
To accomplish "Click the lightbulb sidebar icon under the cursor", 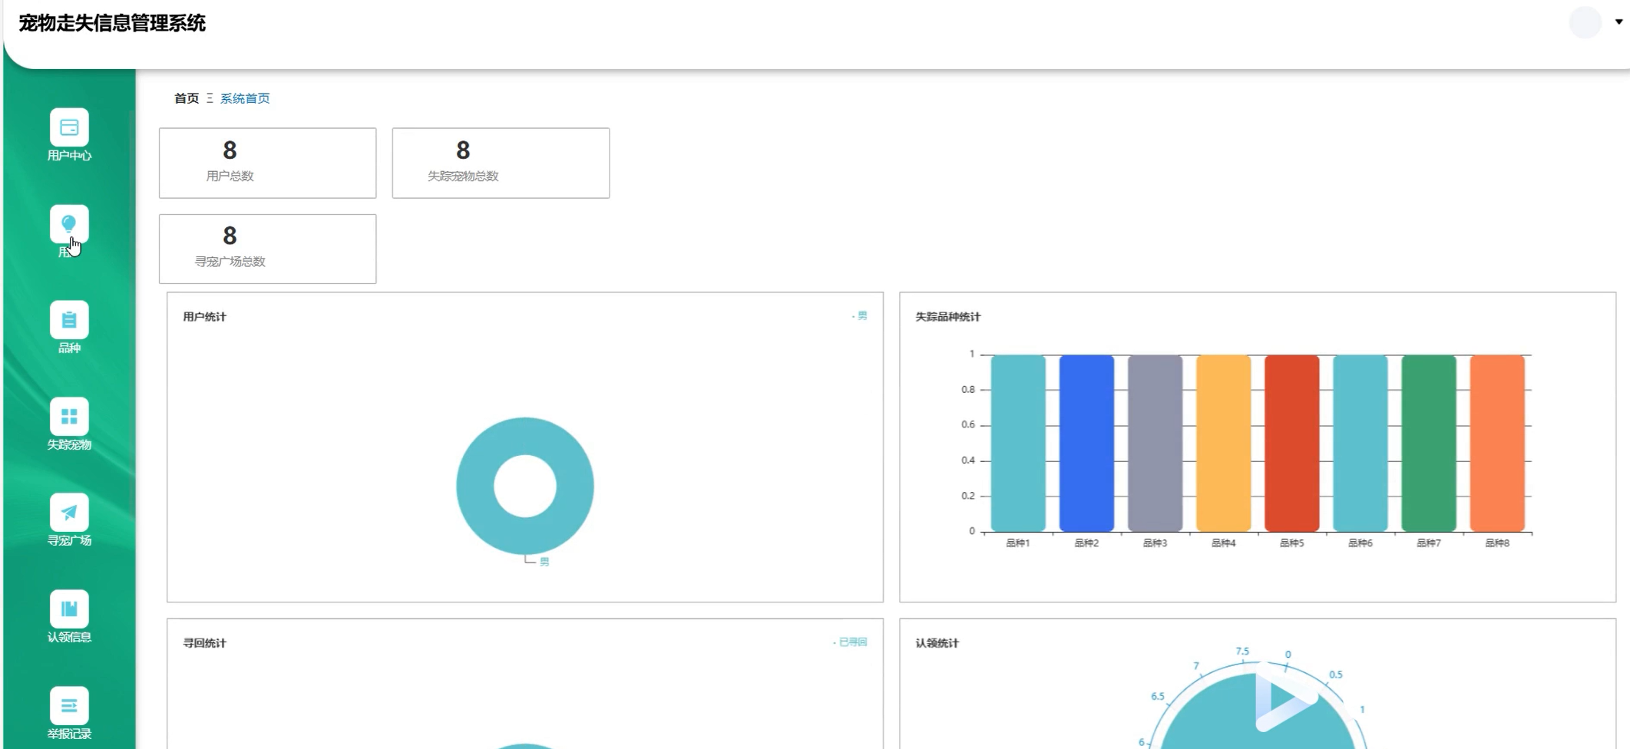I will (69, 224).
